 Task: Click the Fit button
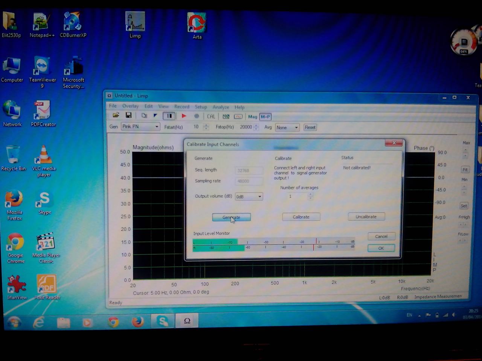(x=465, y=170)
